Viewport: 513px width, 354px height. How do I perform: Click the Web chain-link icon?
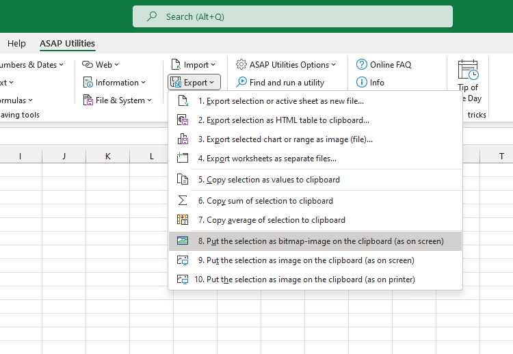coord(88,64)
